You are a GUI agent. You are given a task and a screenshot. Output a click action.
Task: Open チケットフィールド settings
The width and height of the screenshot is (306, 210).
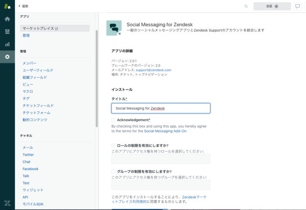[x=38, y=106]
